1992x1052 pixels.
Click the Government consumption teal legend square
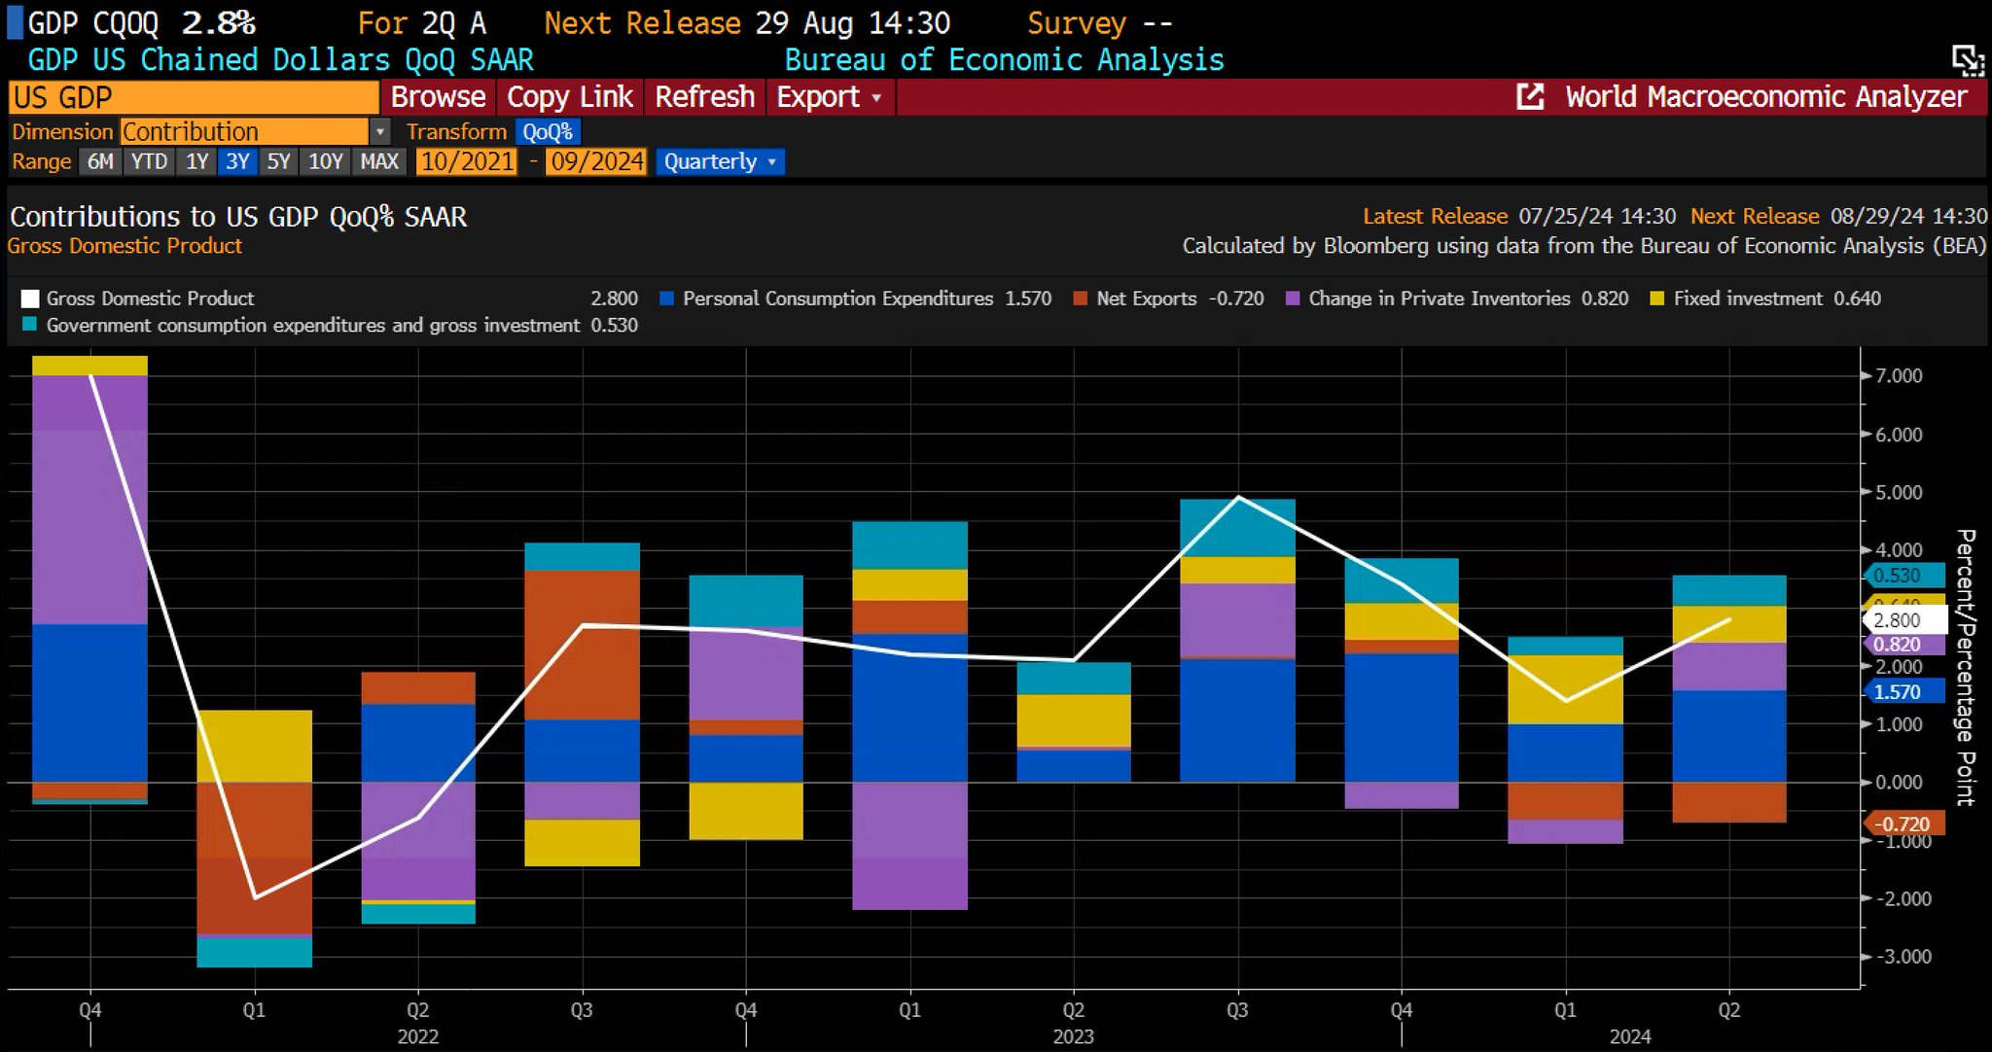[29, 324]
